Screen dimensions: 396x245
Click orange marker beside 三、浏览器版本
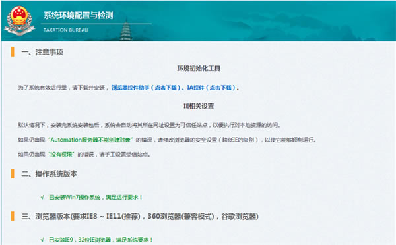(13, 216)
